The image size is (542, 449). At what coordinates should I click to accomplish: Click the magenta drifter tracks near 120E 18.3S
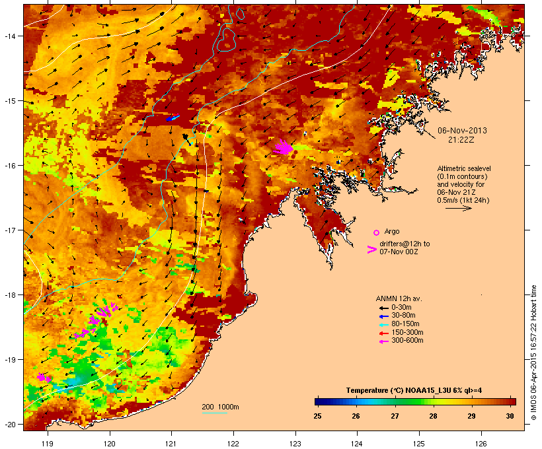[97, 320]
